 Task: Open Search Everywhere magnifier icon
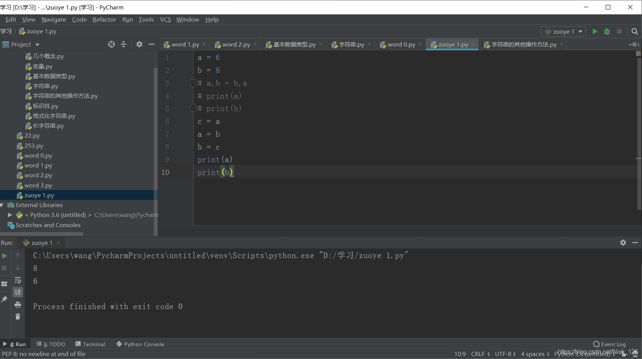[x=635, y=31]
